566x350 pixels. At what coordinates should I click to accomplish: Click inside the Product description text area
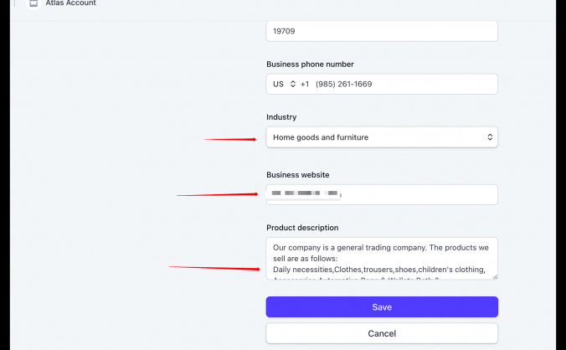tap(382, 258)
